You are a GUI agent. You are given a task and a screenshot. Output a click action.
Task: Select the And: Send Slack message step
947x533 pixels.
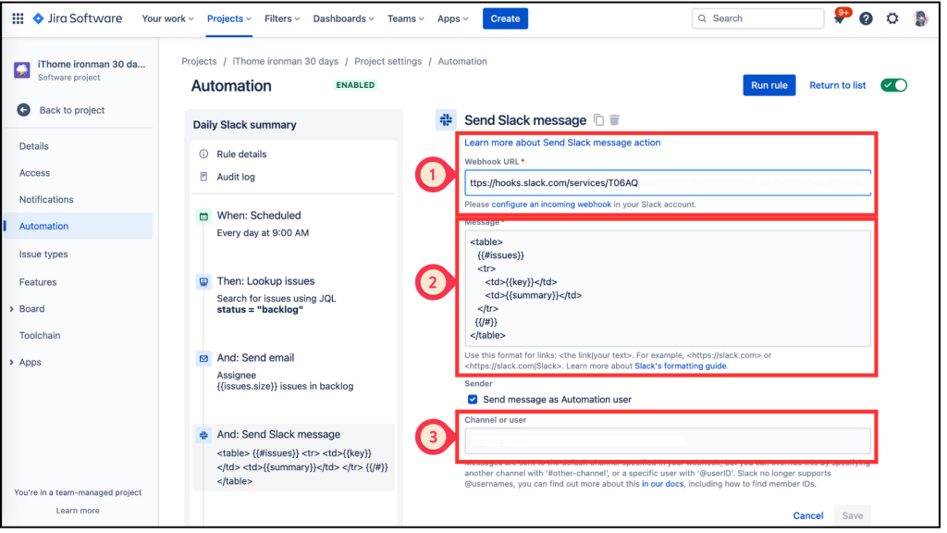pos(293,457)
